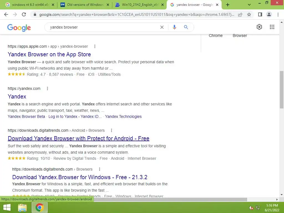Image resolution: width=284 pixels, height=213 pixels.
Task: Open options for digitaltrends Android result
Action: (111, 130)
